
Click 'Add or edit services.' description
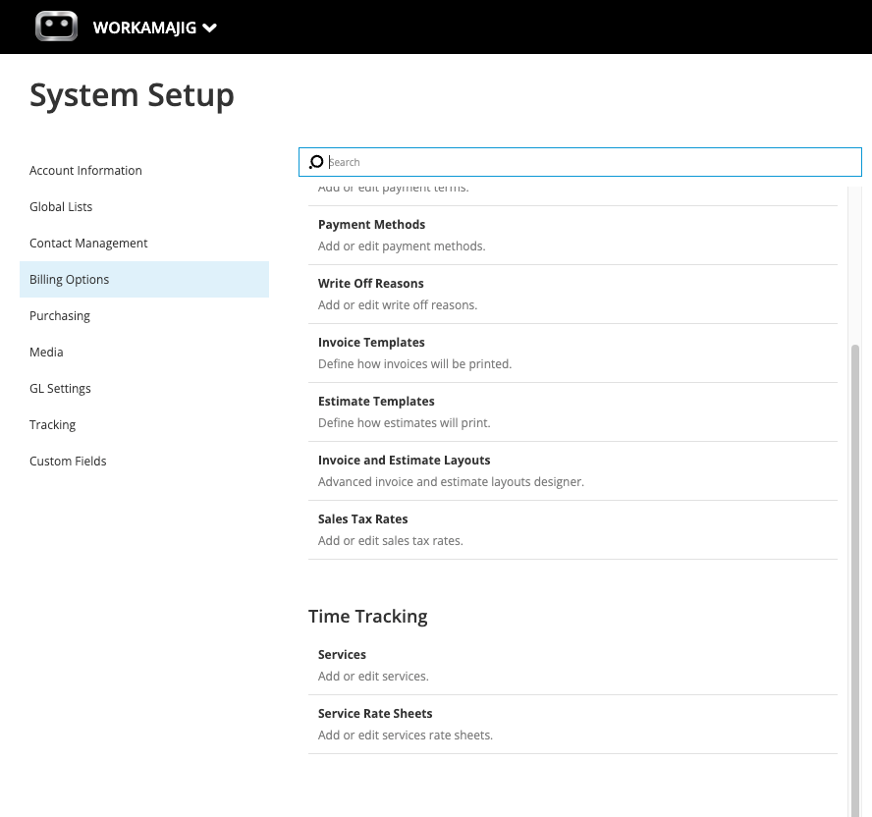pyautogui.click(x=373, y=677)
